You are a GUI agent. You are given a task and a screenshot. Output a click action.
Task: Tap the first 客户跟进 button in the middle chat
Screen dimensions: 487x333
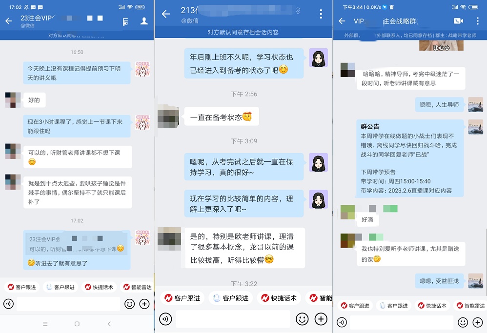[x=183, y=298]
